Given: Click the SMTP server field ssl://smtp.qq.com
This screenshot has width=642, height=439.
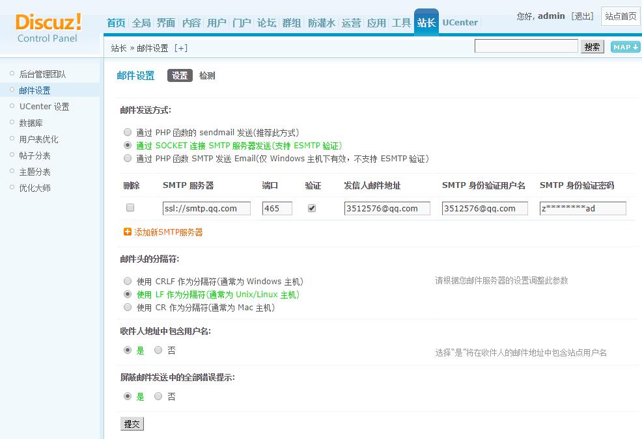Looking at the screenshot, I should (x=207, y=208).
